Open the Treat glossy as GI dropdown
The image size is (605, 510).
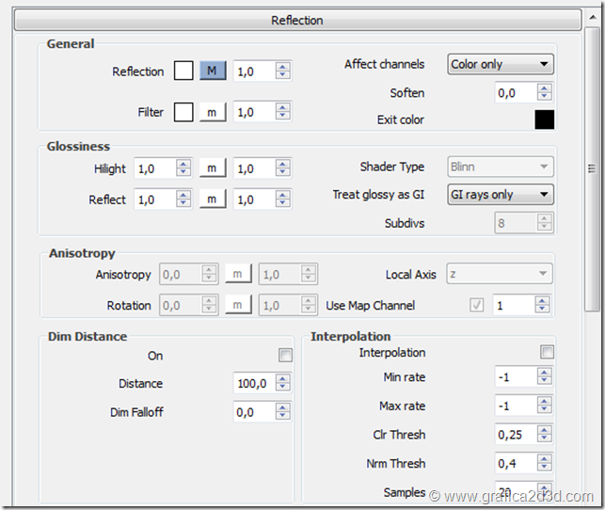pyautogui.click(x=501, y=195)
